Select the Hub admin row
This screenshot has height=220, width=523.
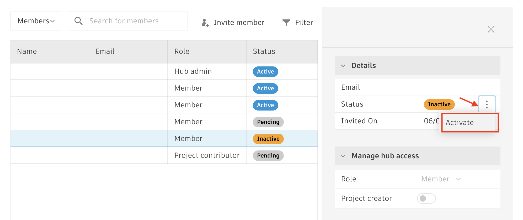pyautogui.click(x=193, y=71)
